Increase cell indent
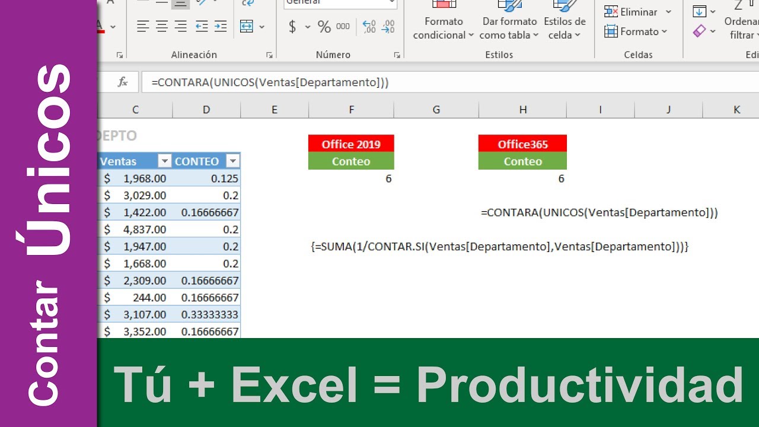The image size is (759, 427). (x=221, y=27)
